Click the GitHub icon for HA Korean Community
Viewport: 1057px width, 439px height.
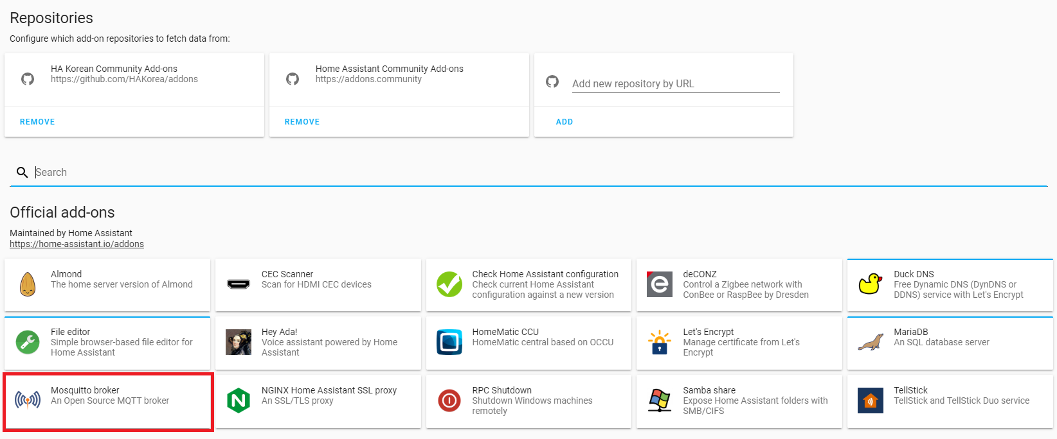(x=28, y=79)
